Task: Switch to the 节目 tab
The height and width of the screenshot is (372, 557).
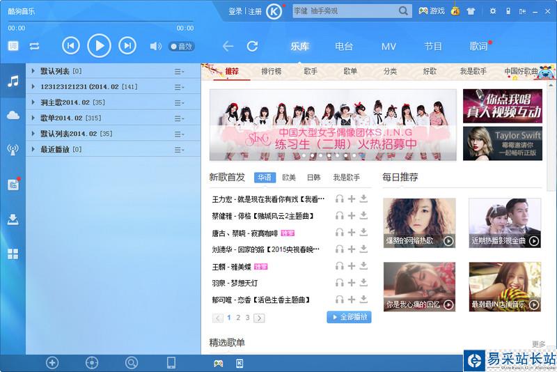Action: 433,46
